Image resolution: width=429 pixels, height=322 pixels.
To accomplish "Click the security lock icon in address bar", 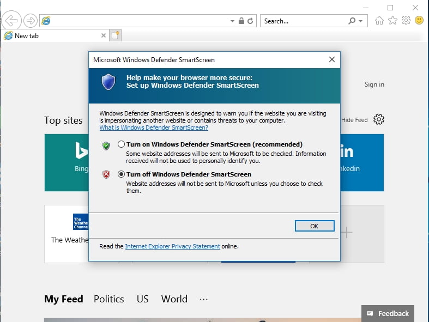I will (241, 21).
